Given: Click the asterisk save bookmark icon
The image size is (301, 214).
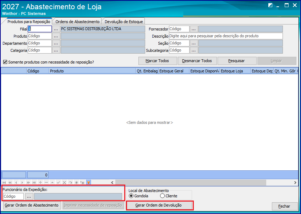Looking at the screenshot, I should click(x=76, y=182).
